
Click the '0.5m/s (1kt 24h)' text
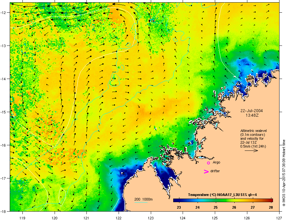(x=253, y=146)
